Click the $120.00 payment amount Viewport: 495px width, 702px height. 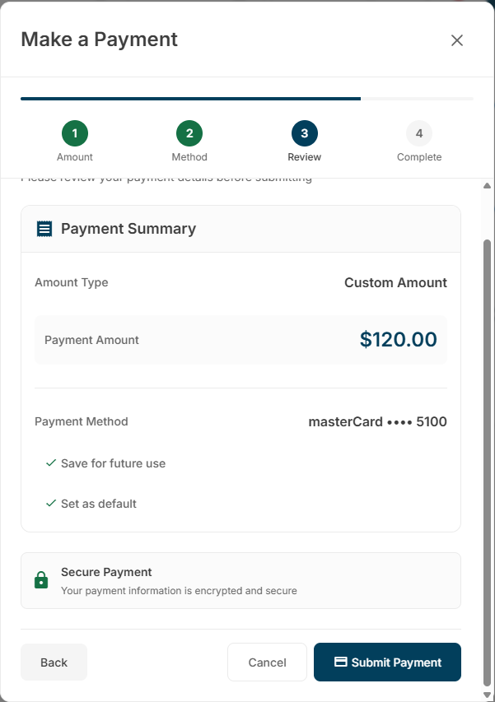point(399,339)
